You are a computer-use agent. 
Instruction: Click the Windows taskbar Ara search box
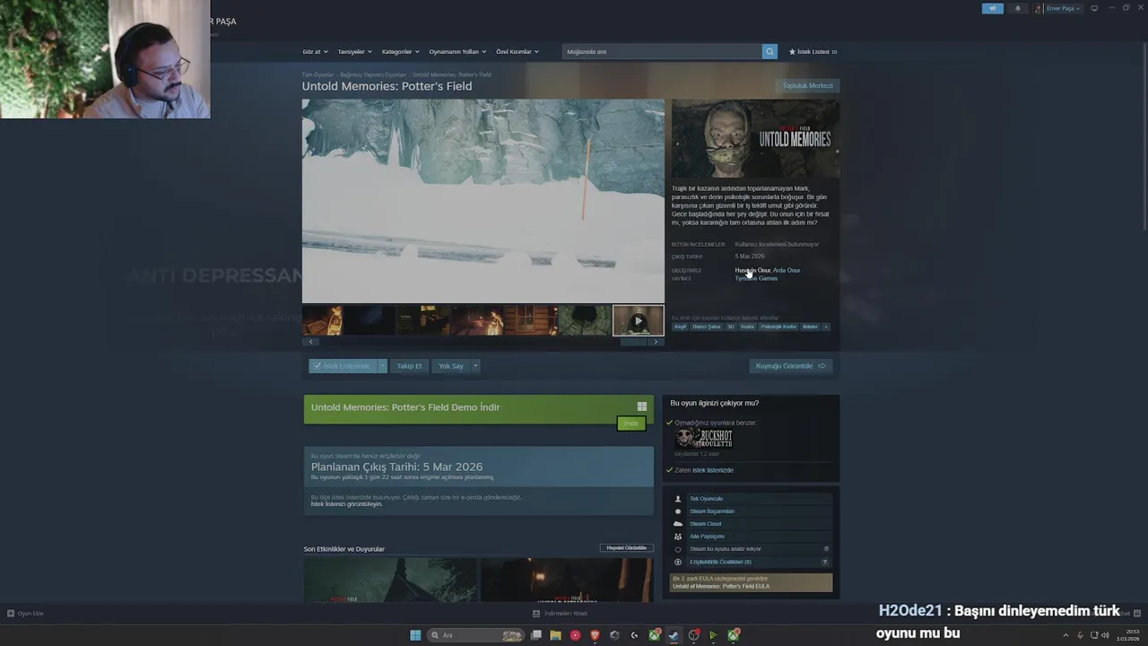pyautogui.click(x=476, y=635)
